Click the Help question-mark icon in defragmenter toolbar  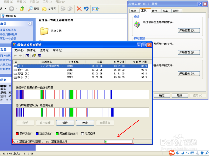coord(34,56)
